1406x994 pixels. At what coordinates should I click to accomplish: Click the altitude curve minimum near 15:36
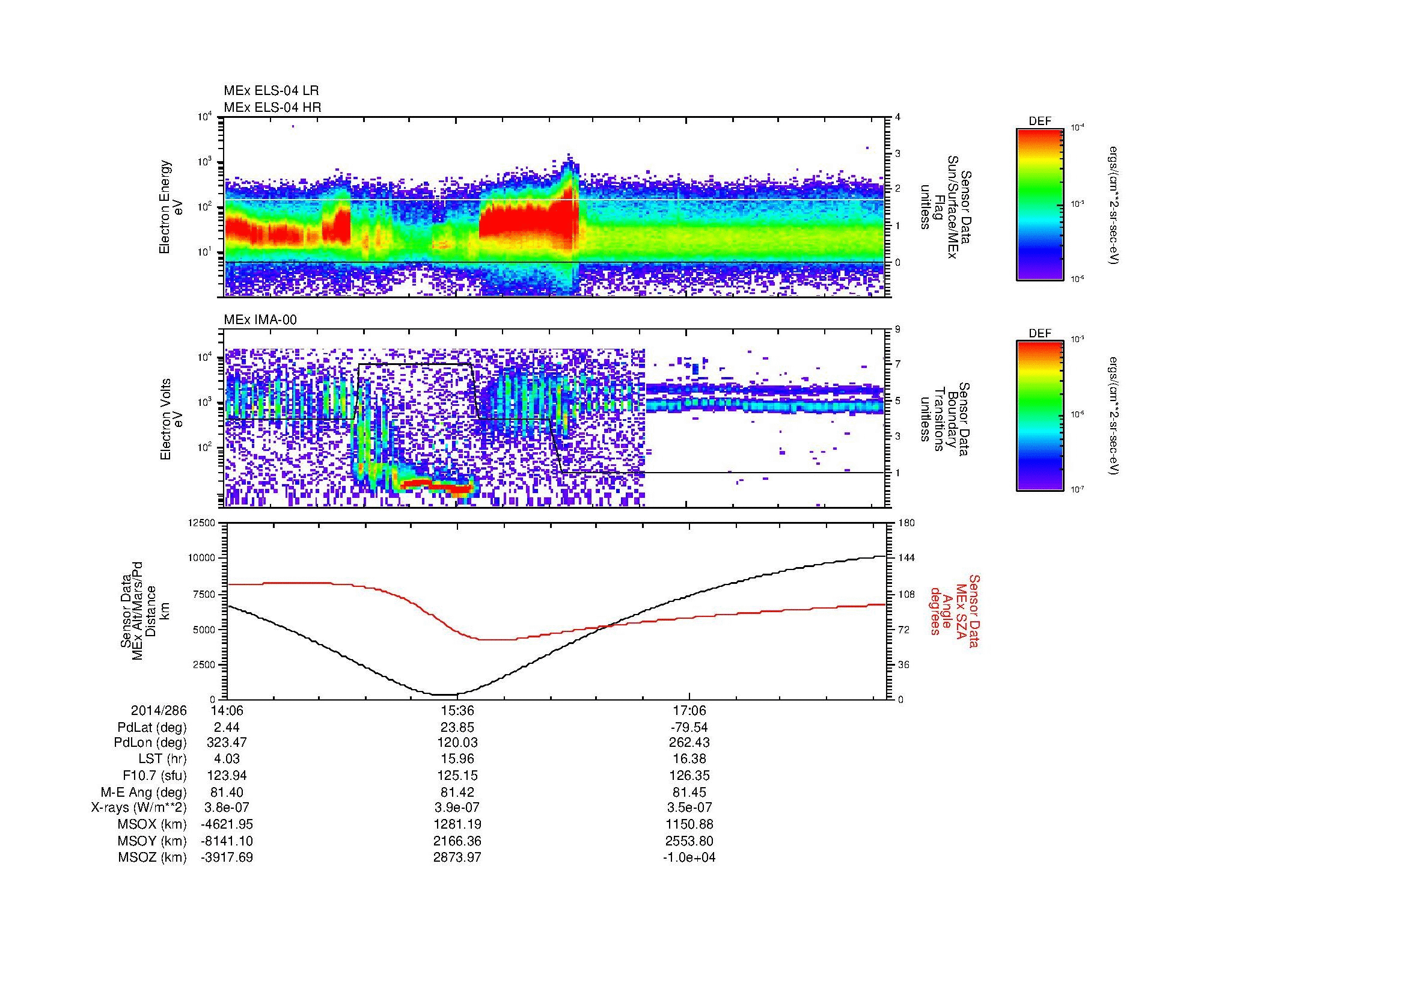point(446,695)
